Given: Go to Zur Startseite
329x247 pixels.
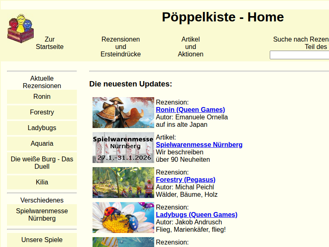Looking at the screenshot, I should click(50, 43).
